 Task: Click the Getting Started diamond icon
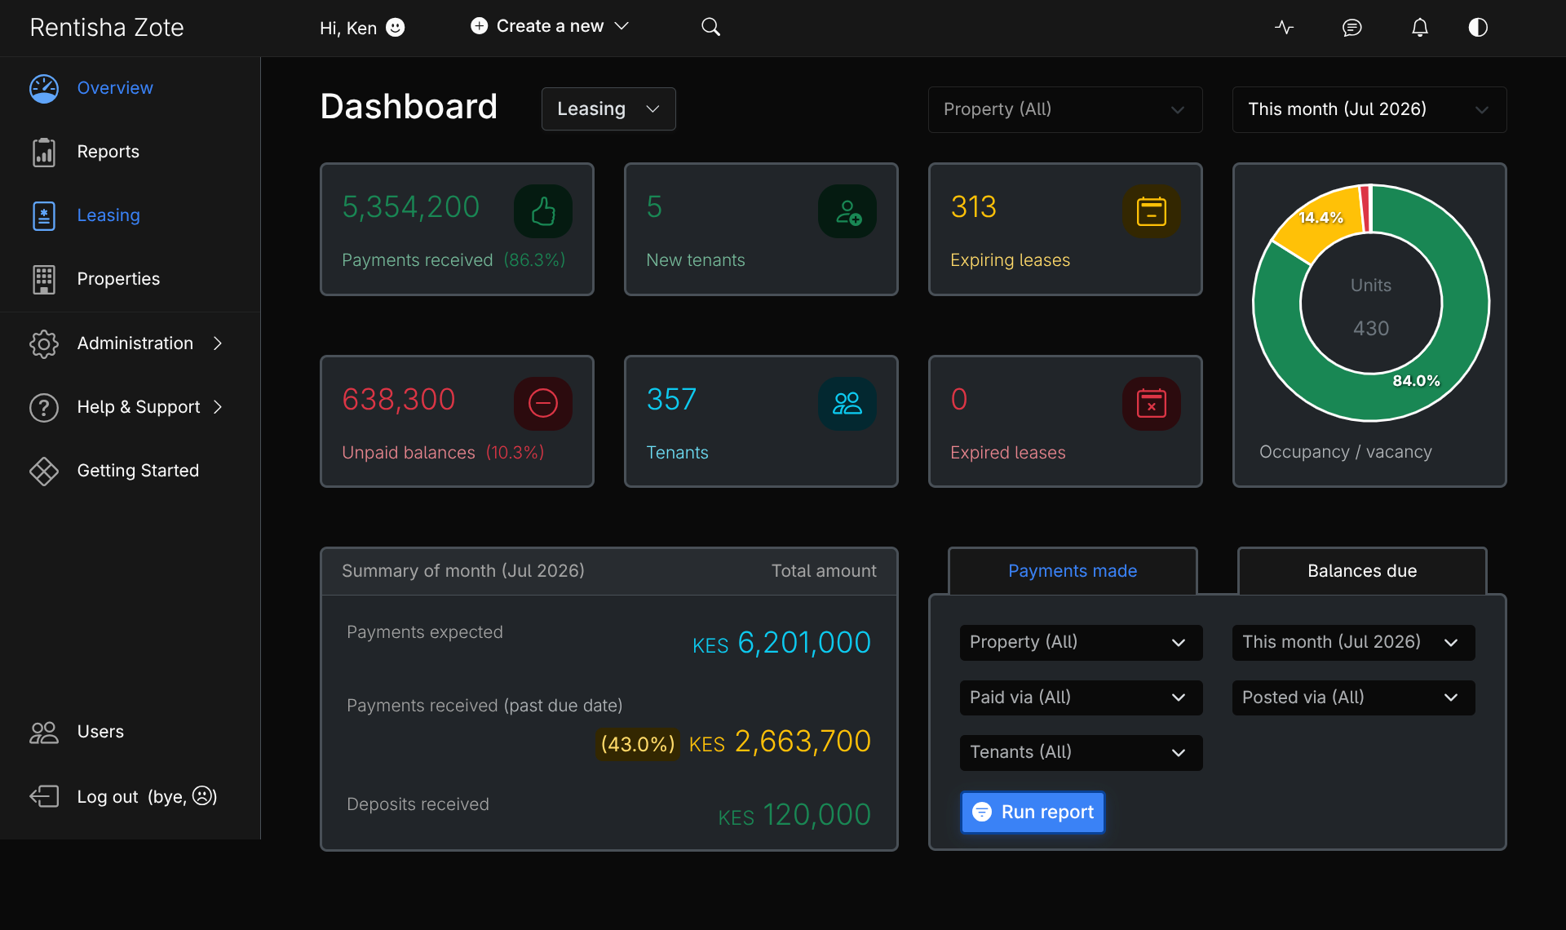pos(44,471)
